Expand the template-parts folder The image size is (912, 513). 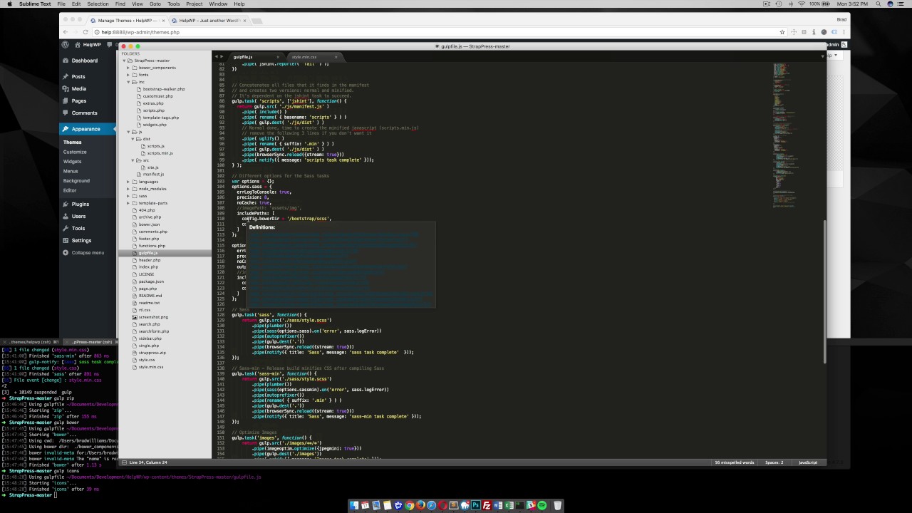[128, 203]
